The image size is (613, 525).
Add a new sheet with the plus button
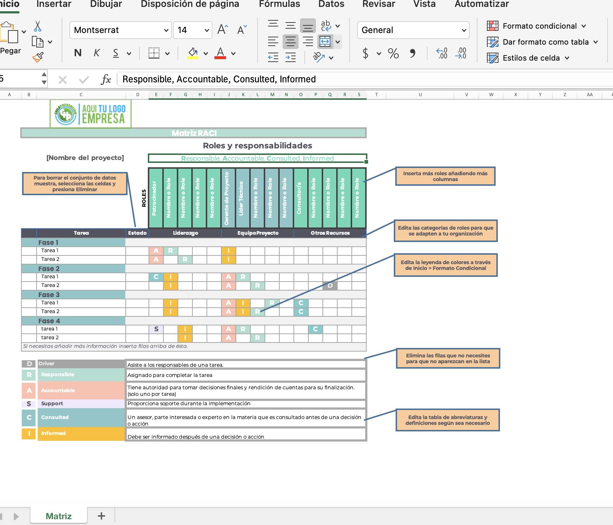(101, 515)
